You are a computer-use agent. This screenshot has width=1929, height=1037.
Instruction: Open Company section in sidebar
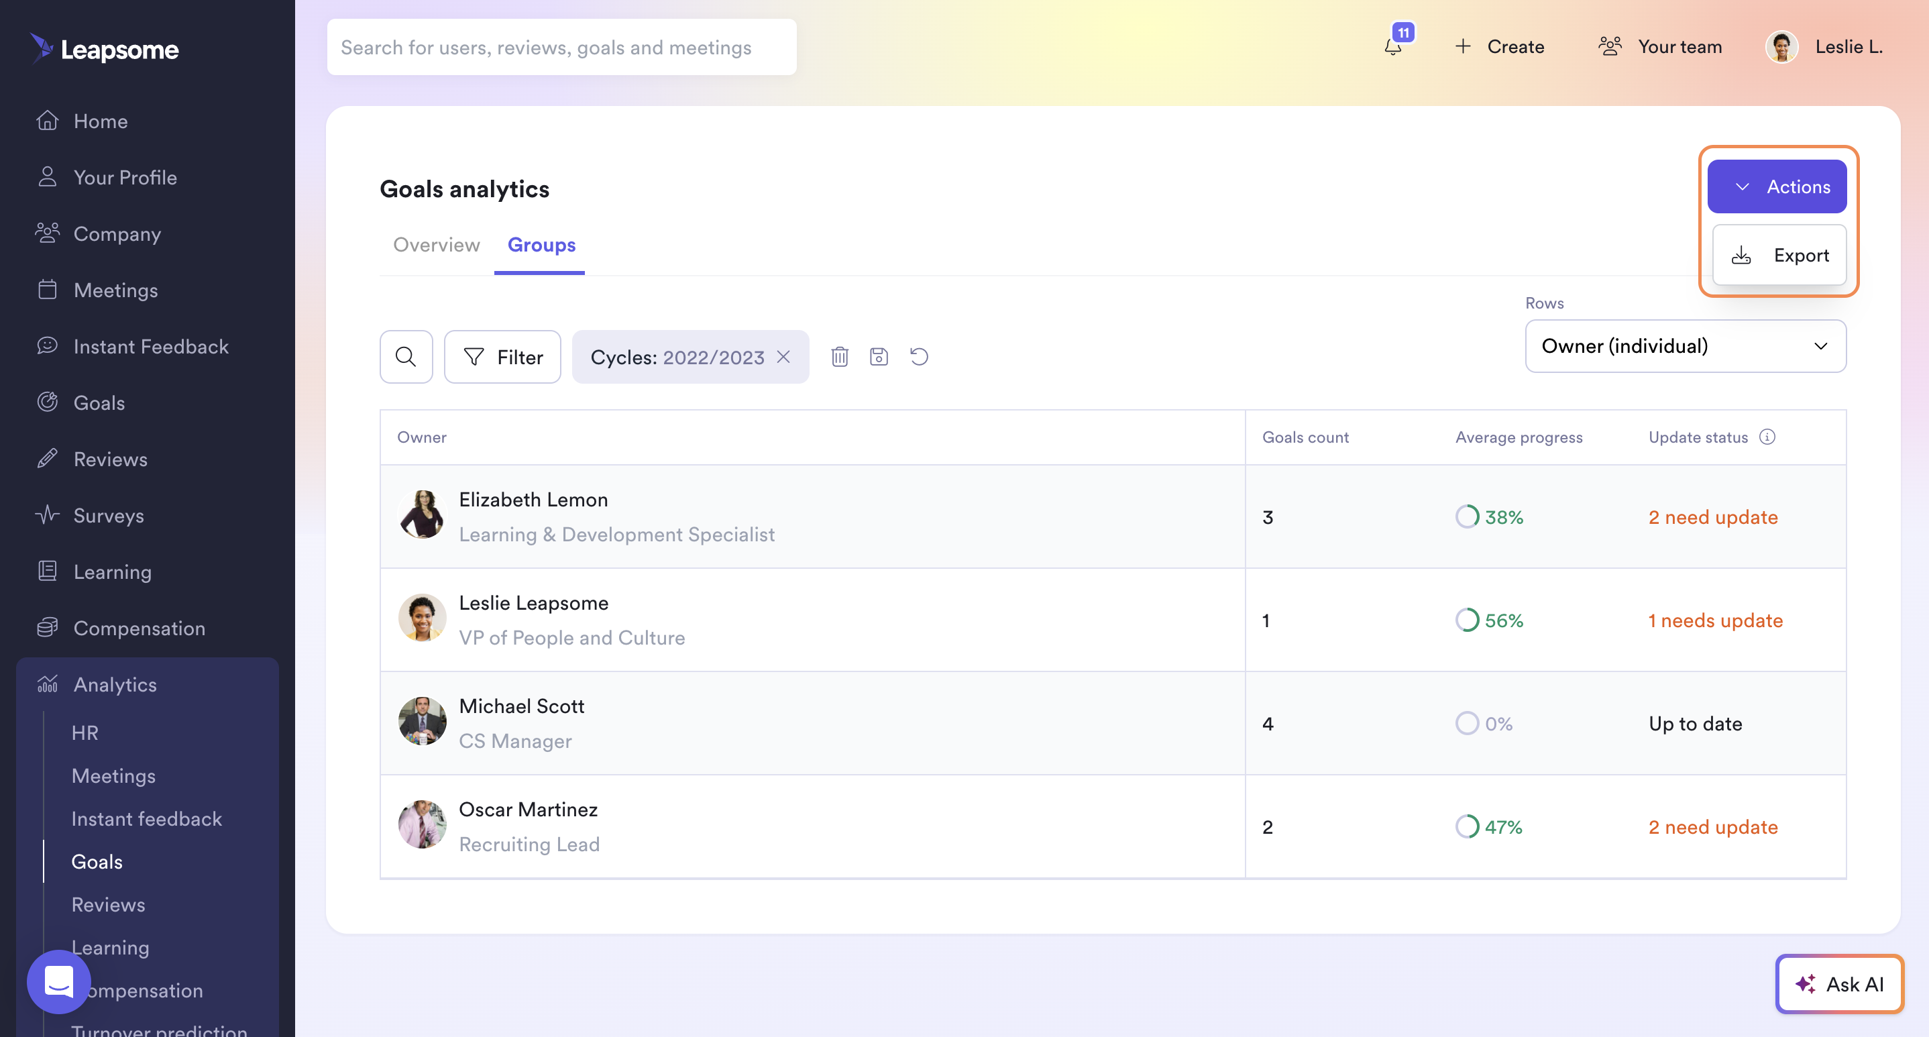(x=117, y=233)
